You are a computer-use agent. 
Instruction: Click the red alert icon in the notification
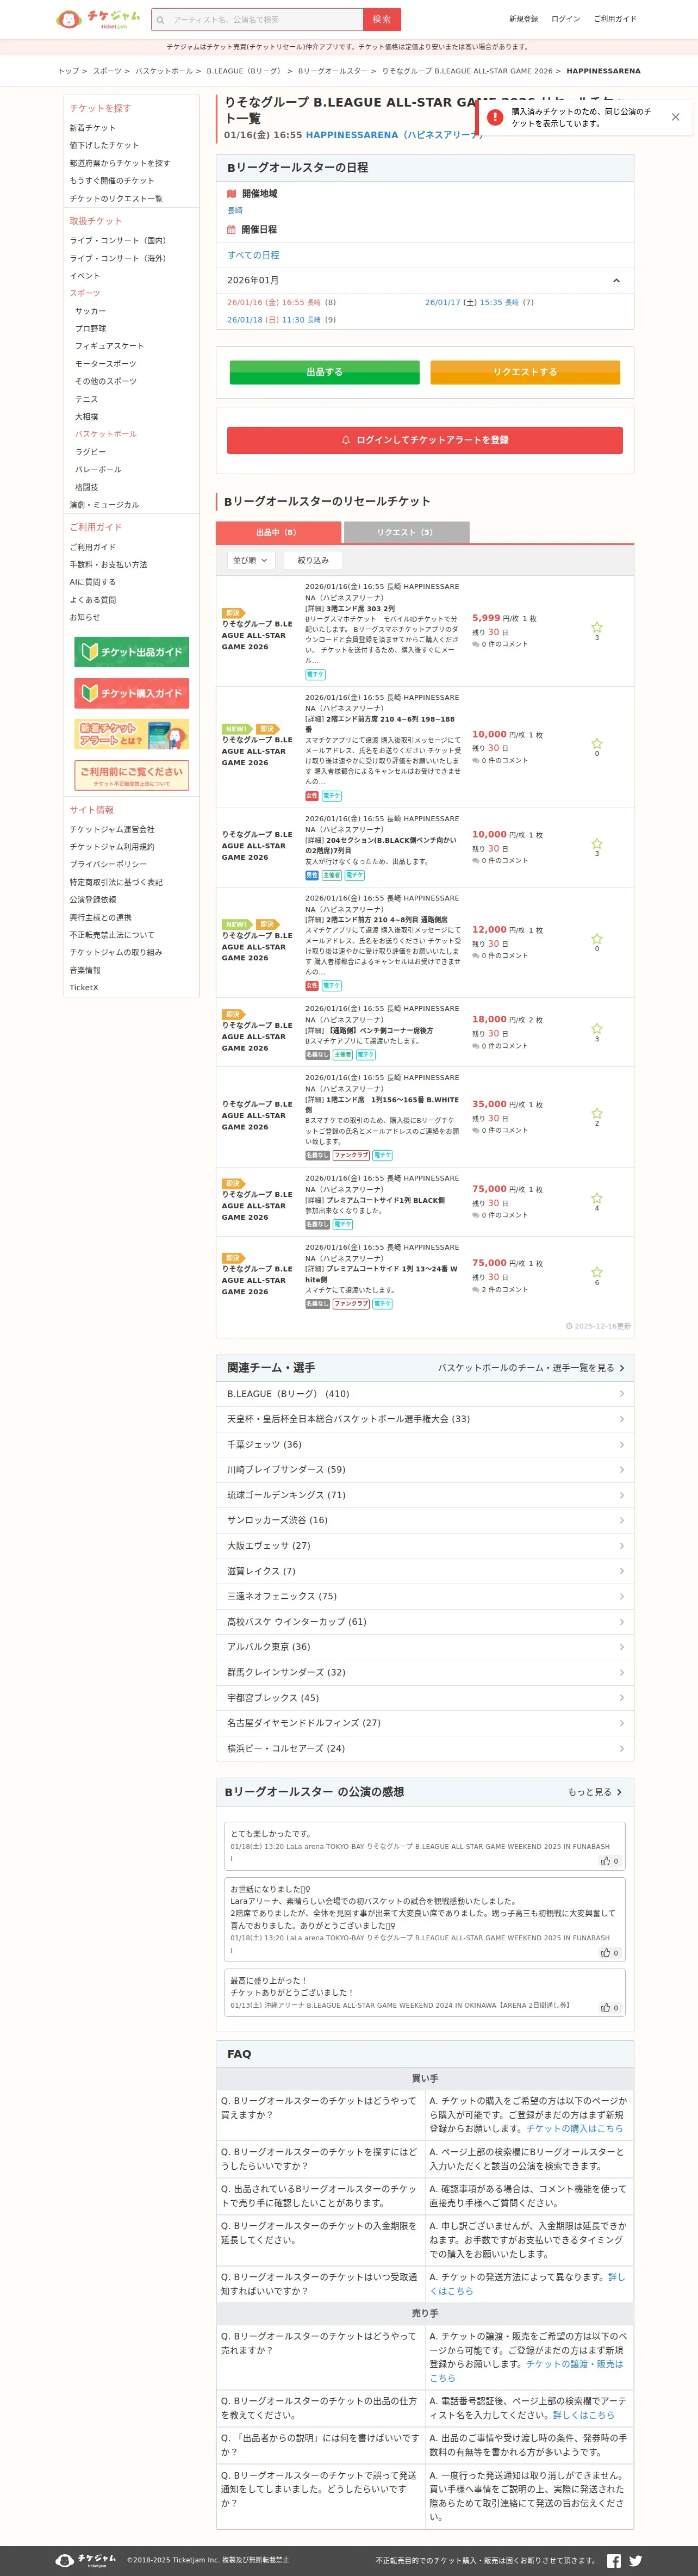click(x=495, y=117)
